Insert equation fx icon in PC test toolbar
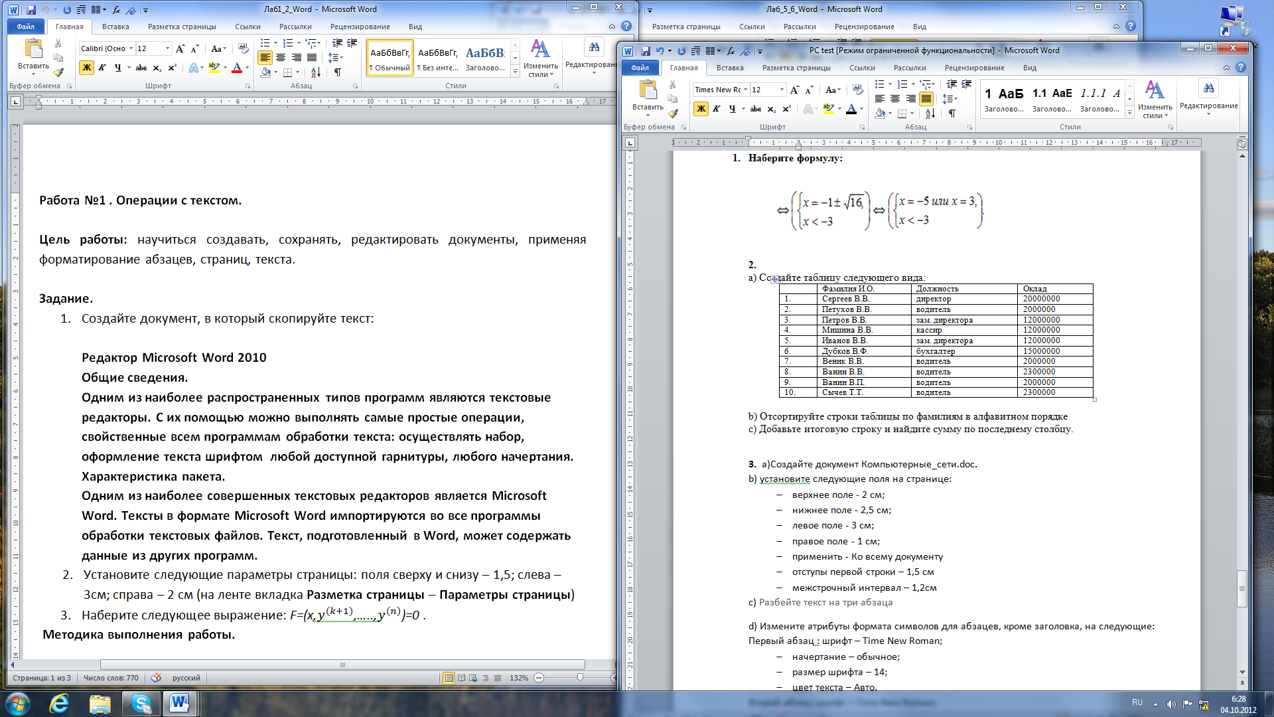Viewport: 1274px width, 717px height. pyautogui.click(x=731, y=51)
